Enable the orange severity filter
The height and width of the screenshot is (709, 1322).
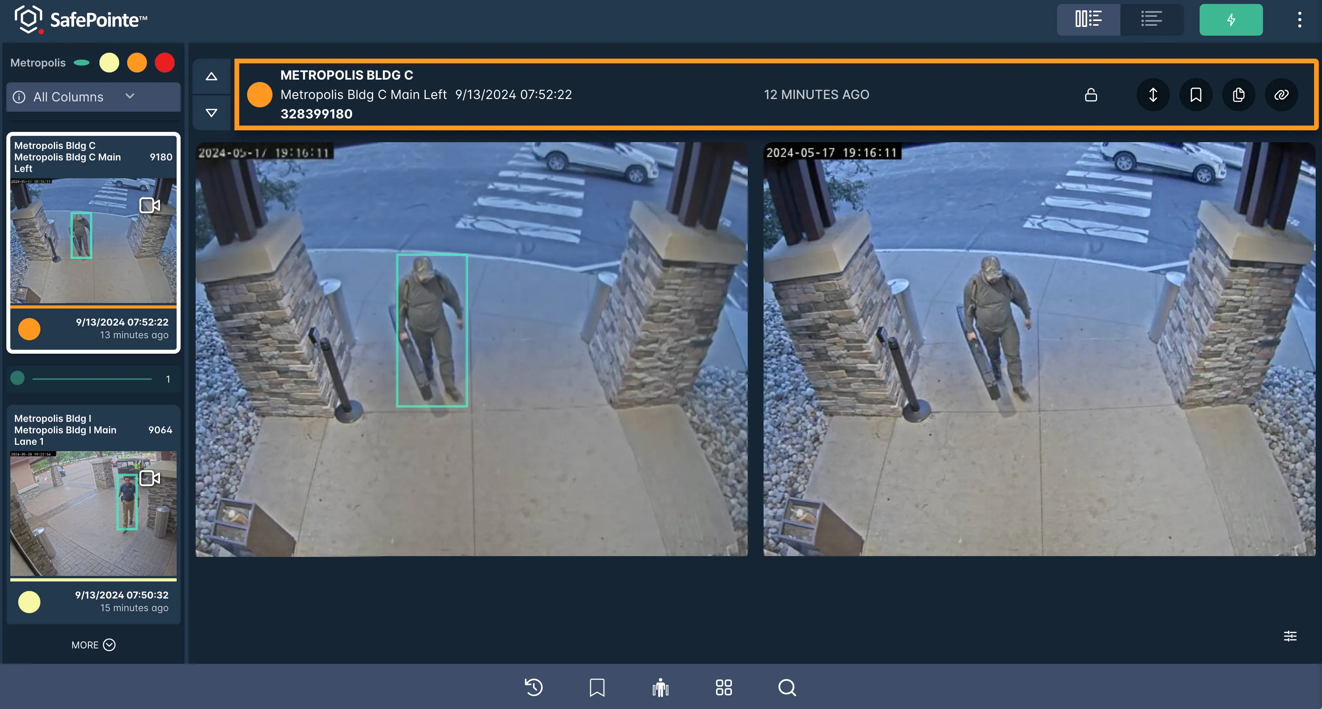pos(137,62)
